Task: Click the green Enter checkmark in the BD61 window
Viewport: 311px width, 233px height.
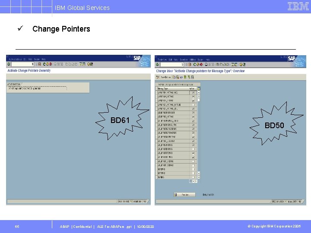Action: [9, 64]
